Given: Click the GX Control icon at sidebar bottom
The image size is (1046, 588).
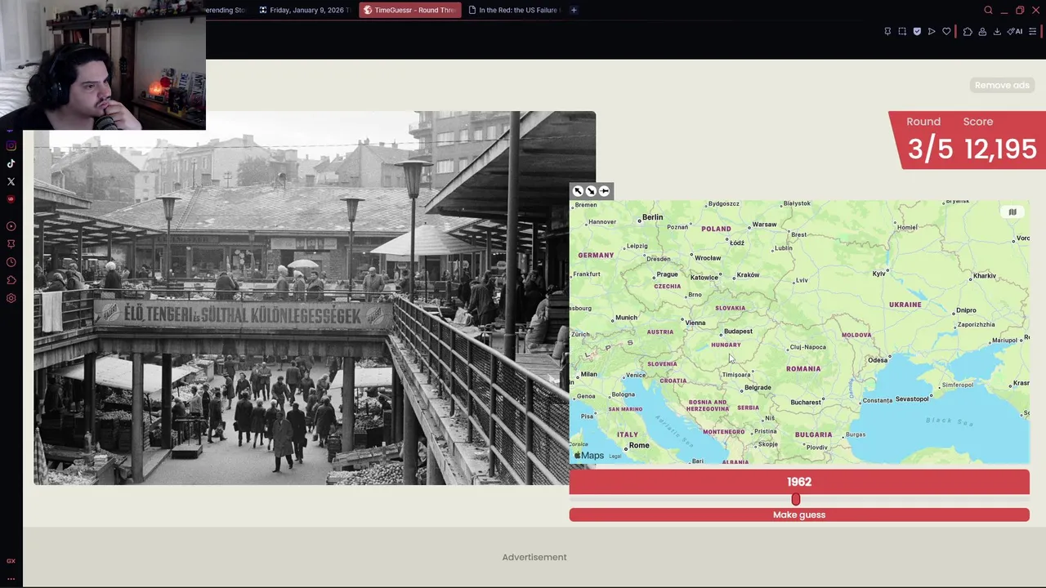Looking at the screenshot, I should click(11, 561).
